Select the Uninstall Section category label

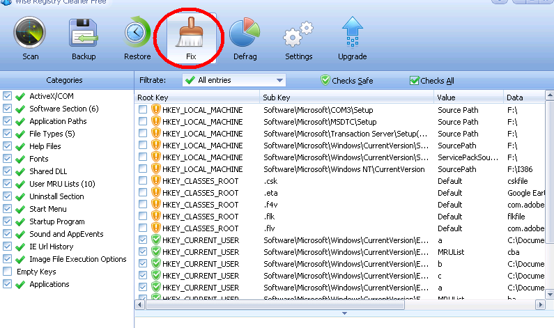coord(56,196)
